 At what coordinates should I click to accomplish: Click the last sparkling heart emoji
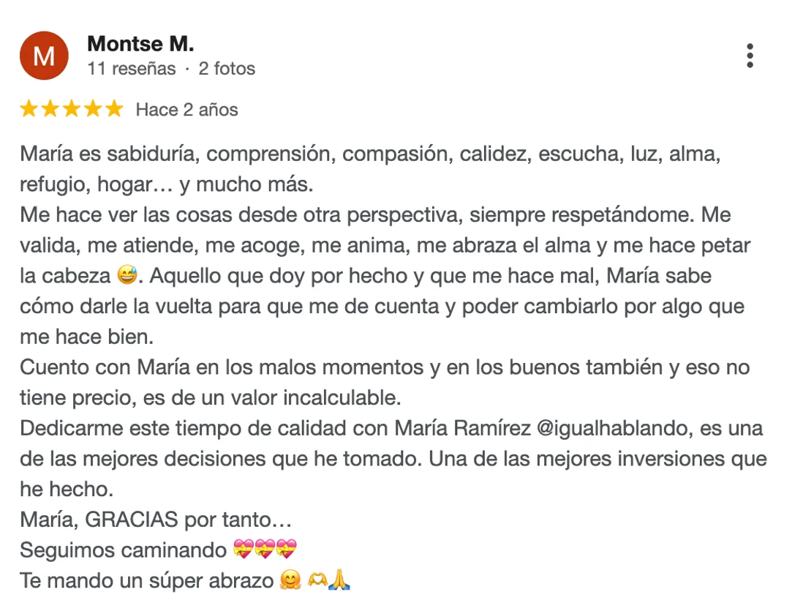[x=287, y=549]
